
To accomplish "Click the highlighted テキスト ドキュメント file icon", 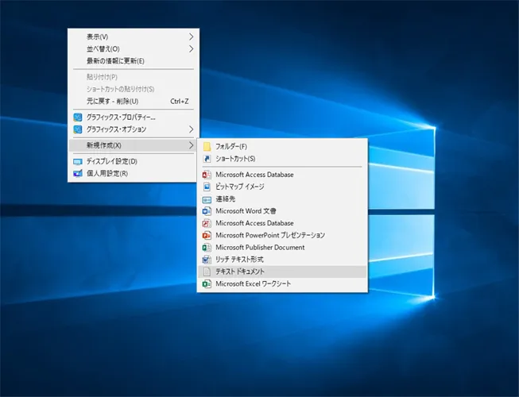I will 207,272.
